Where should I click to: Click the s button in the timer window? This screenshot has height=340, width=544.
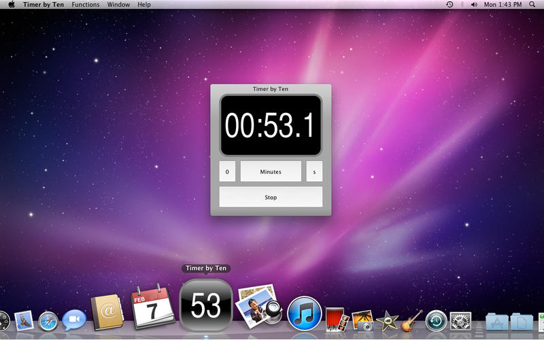(314, 171)
